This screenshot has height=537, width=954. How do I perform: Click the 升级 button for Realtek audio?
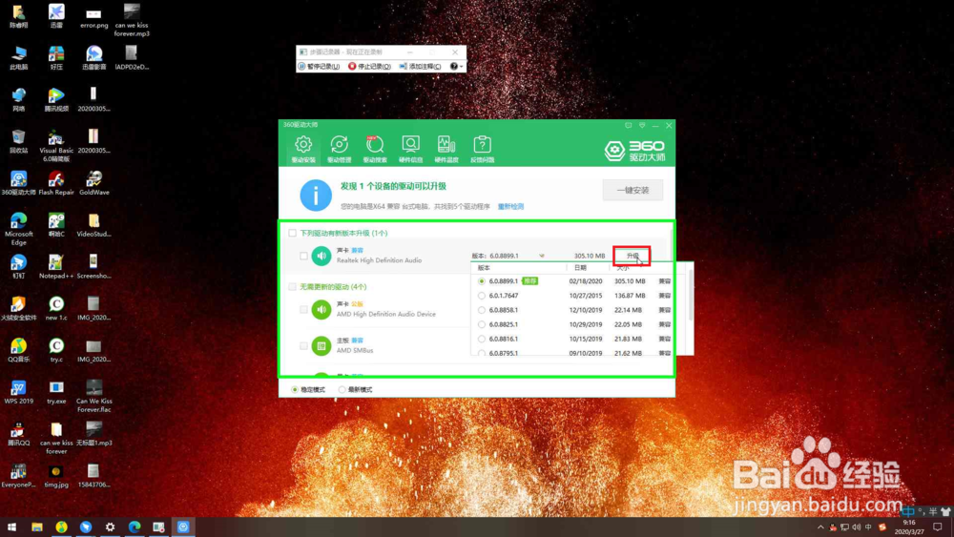coord(633,256)
